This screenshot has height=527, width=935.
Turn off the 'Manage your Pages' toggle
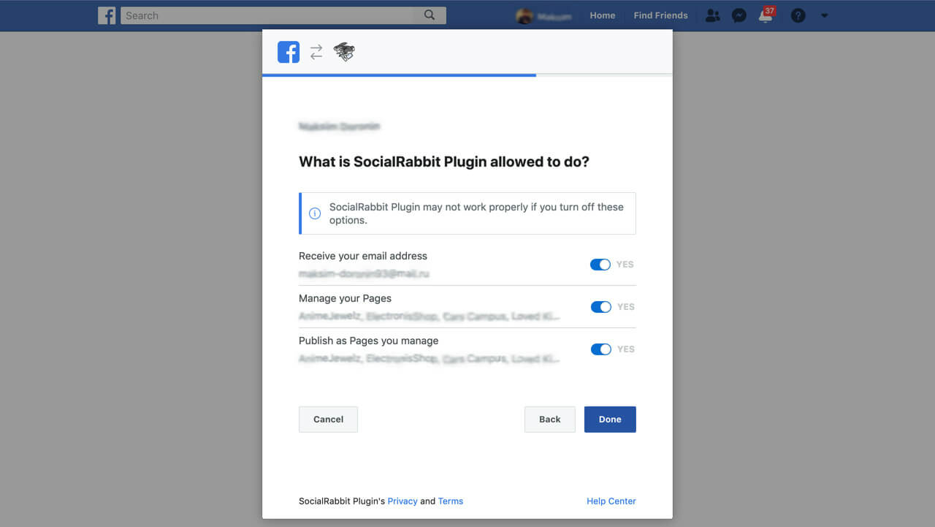click(x=600, y=307)
